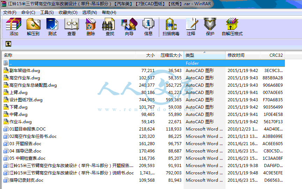Click CRC32 value 885B9A28
The width and height of the screenshot is (302, 189).
(273, 78)
